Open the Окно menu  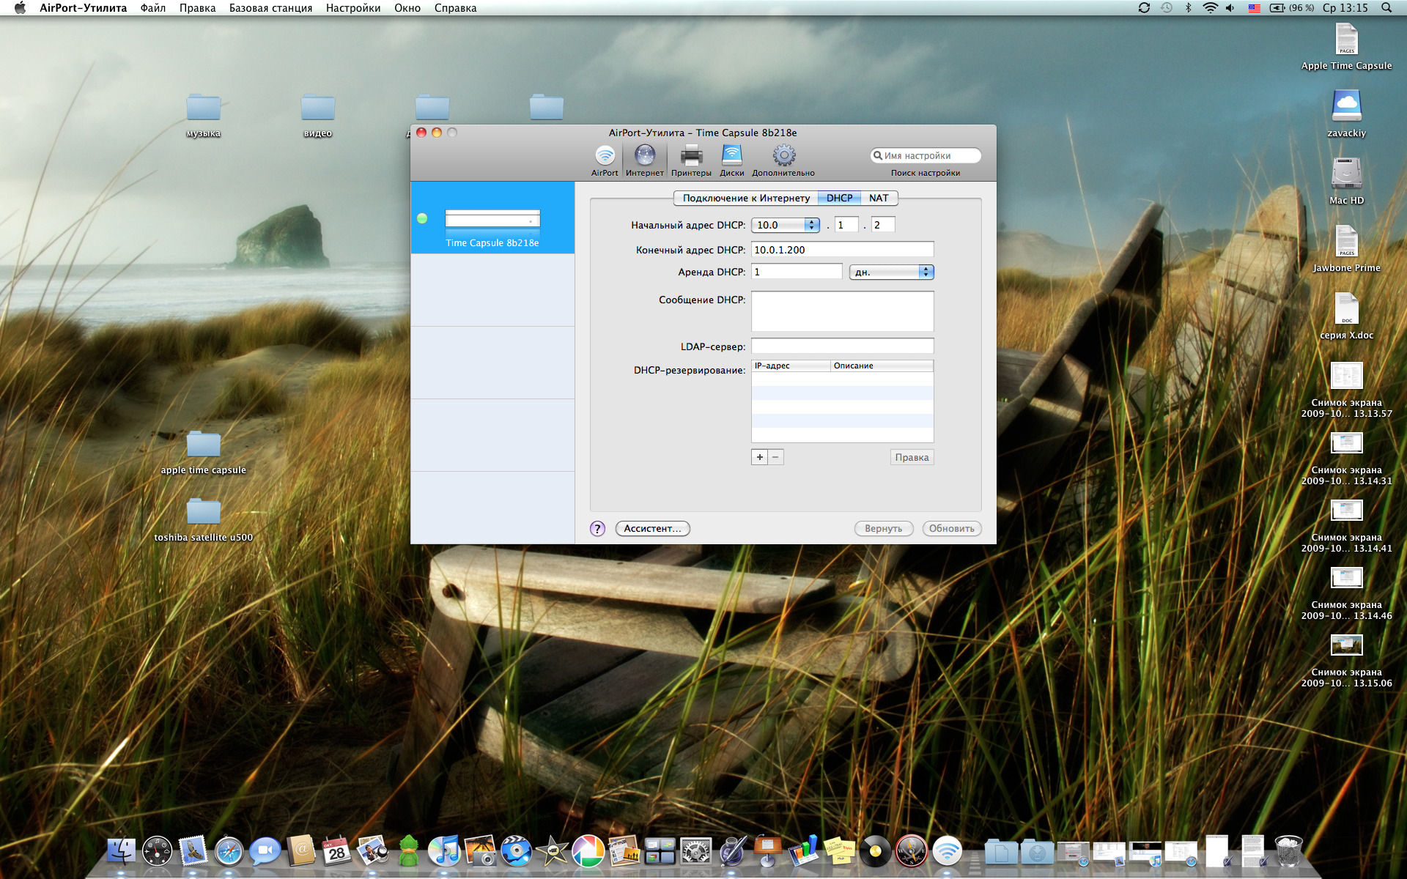pos(407,8)
